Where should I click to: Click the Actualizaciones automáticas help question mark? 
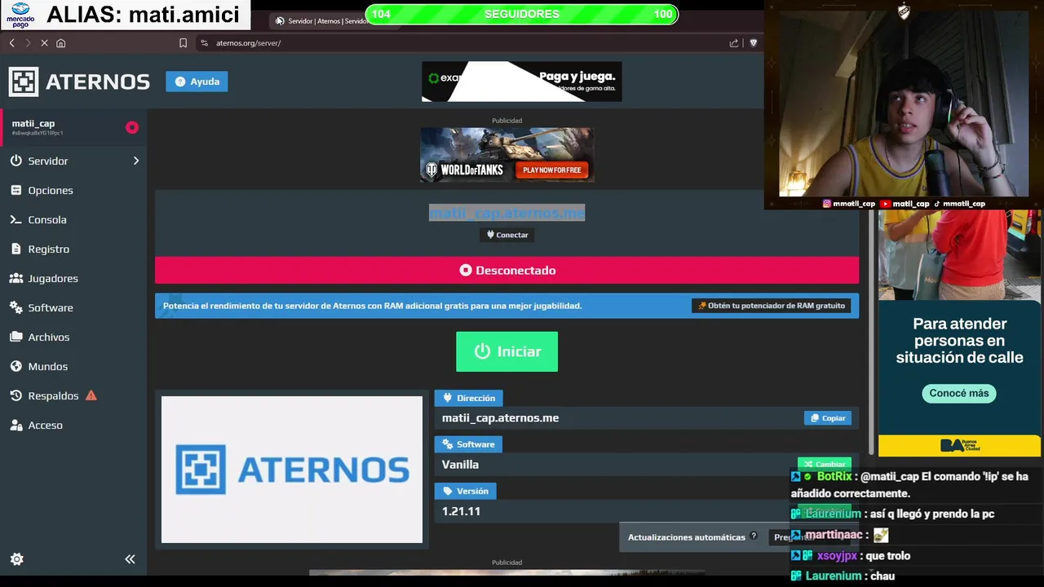[x=754, y=536]
